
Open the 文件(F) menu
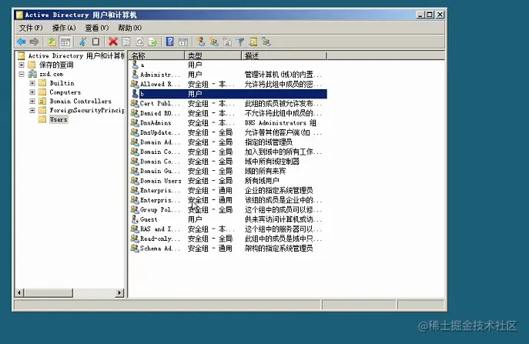[x=31, y=28]
